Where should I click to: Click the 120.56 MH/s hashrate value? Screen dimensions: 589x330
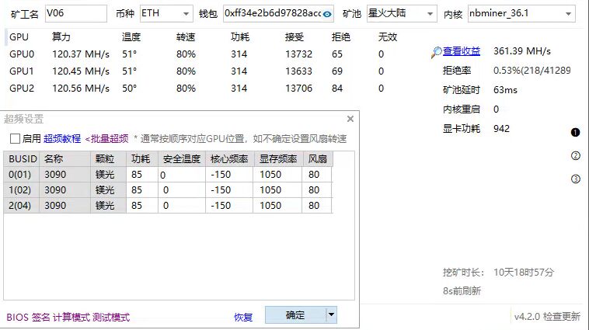81,89
